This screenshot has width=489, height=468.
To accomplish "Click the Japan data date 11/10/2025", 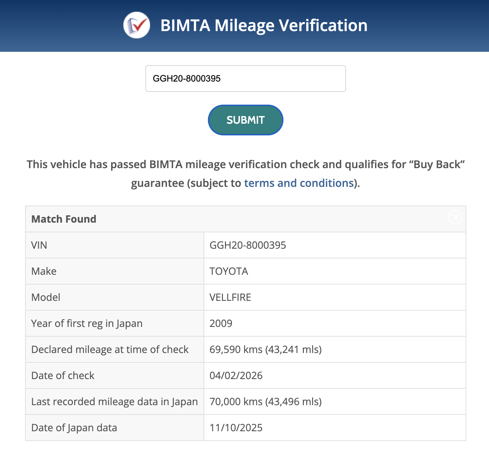I will click(x=236, y=428).
